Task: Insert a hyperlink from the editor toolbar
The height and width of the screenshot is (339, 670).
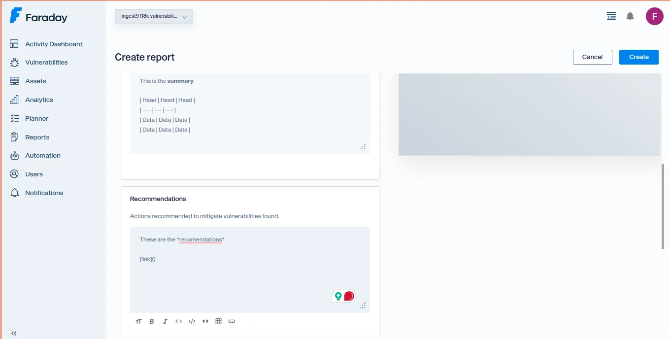Action: coord(232,321)
